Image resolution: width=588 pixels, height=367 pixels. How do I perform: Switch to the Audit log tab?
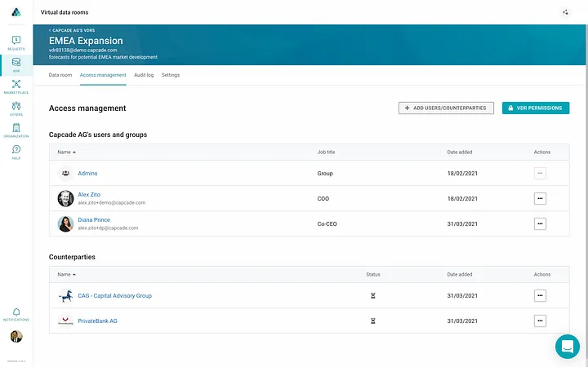point(144,75)
